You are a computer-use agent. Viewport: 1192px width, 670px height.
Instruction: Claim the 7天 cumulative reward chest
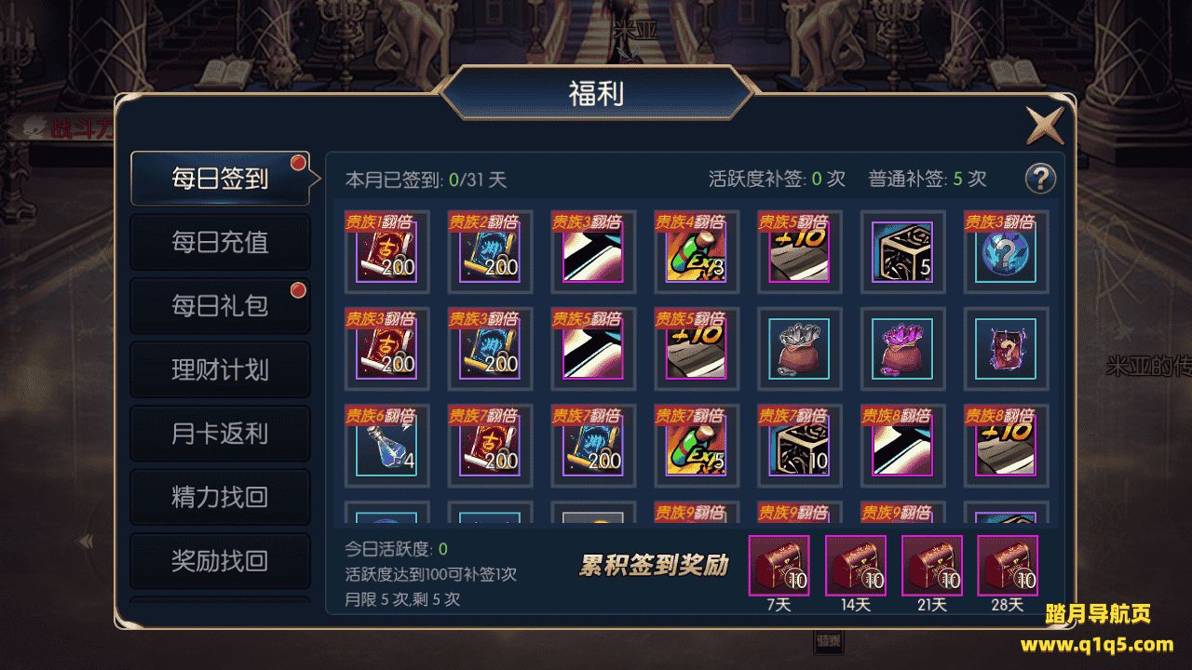click(x=779, y=565)
